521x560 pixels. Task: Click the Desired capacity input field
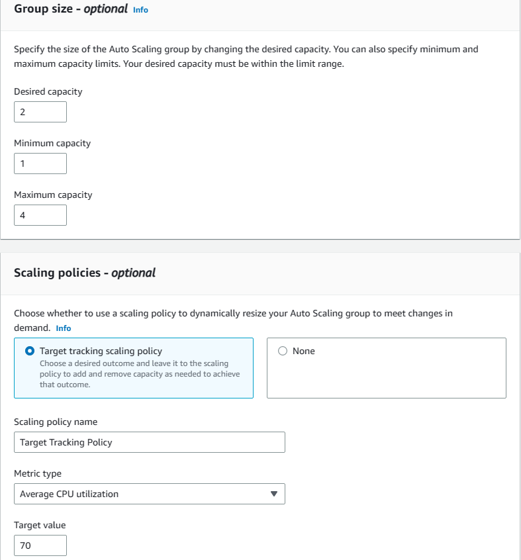[40, 112]
